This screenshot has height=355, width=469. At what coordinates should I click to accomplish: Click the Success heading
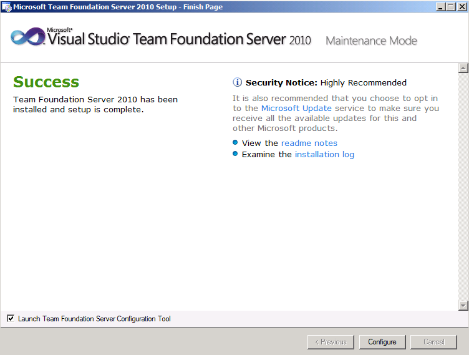pos(46,82)
